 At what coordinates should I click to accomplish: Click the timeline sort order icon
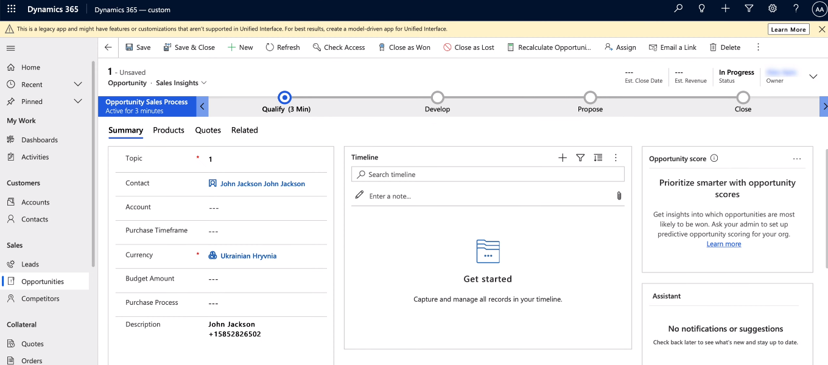pyautogui.click(x=598, y=158)
